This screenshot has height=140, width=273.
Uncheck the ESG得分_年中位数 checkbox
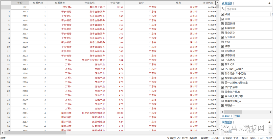(222, 74)
